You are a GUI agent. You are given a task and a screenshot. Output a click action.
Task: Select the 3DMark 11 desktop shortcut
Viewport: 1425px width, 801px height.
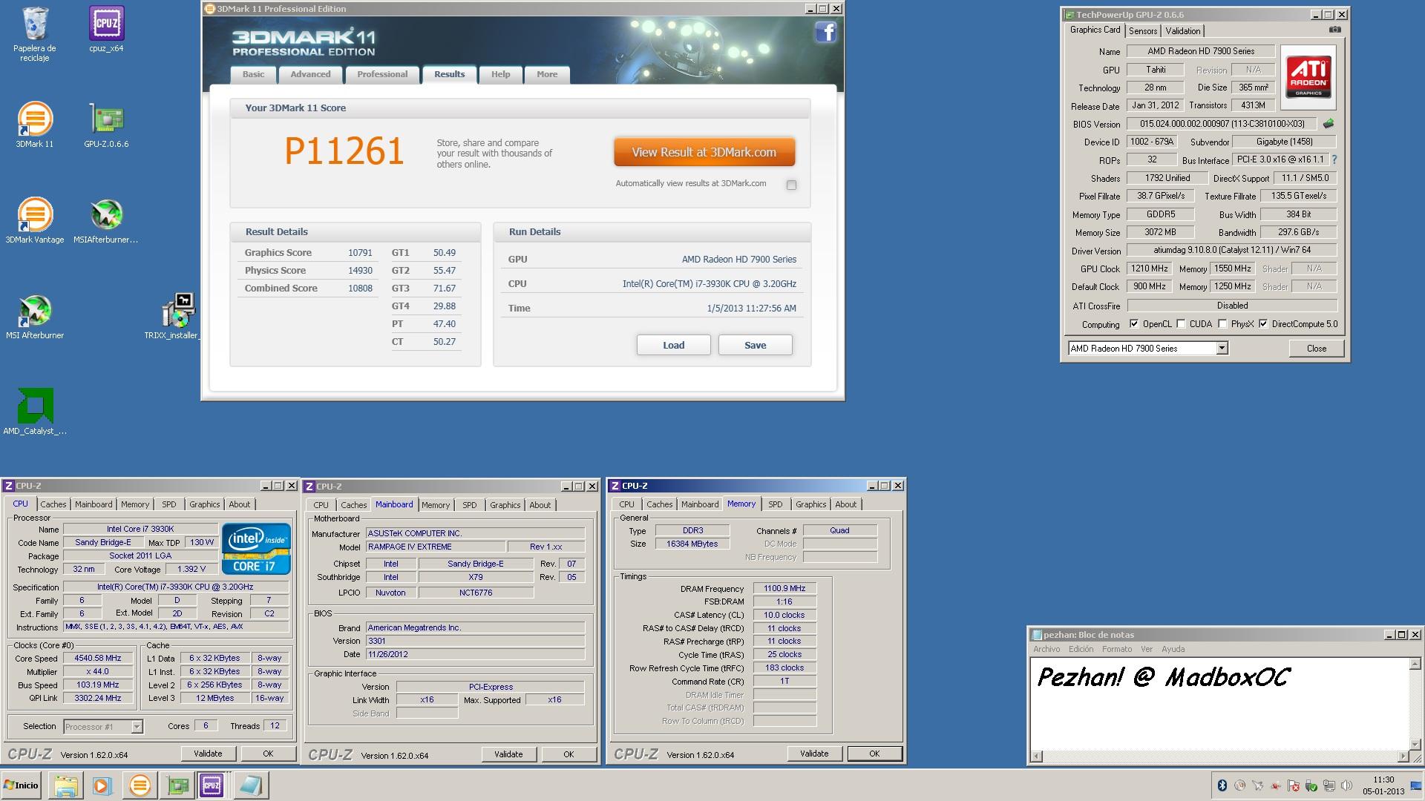(x=34, y=125)
